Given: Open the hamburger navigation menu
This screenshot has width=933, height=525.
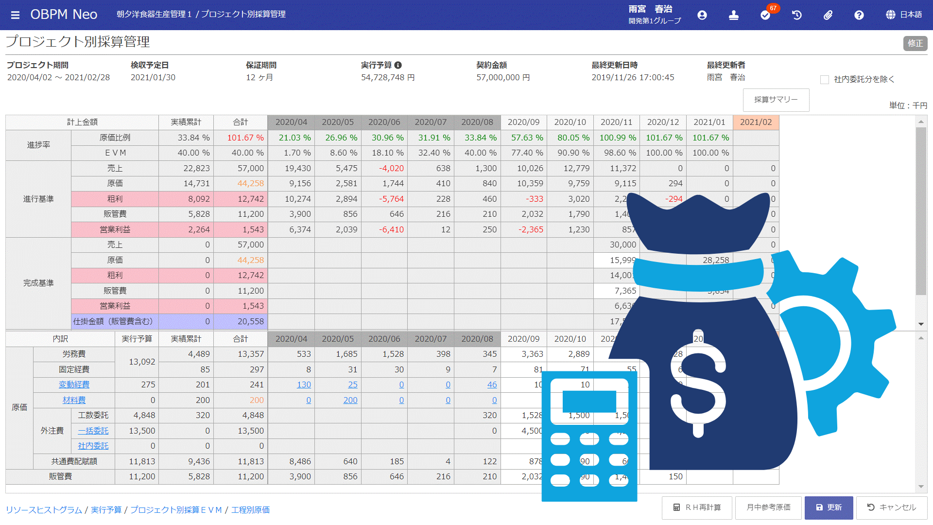Looking at the screenshot, I should click(x=15, y=15).
